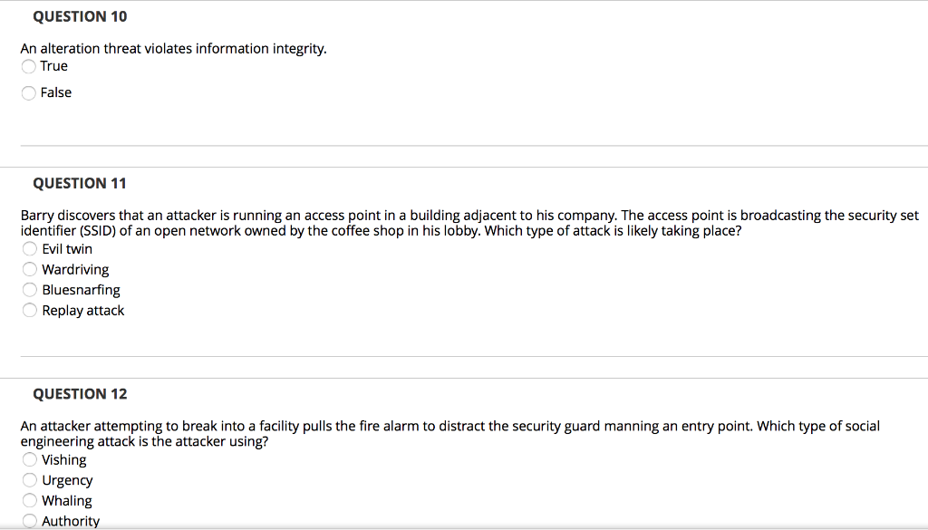Viewport: 928px width, 530px height.
Task: Click the text label reading True
Action: click(54, 65)
